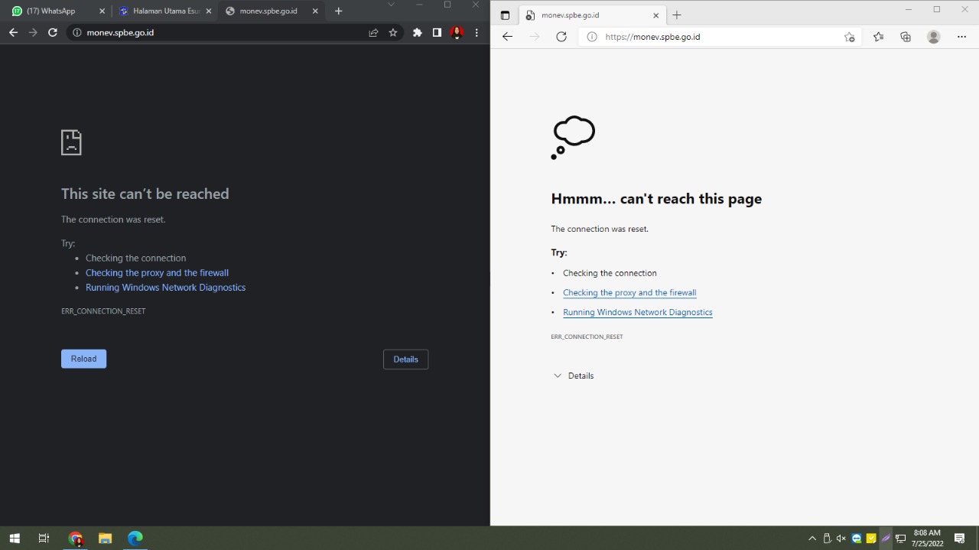Open Edge's Favorites icon

point(878,37)
